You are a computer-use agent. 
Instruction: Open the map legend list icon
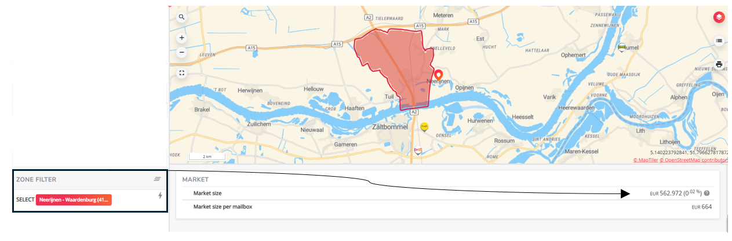pos(719,41)
